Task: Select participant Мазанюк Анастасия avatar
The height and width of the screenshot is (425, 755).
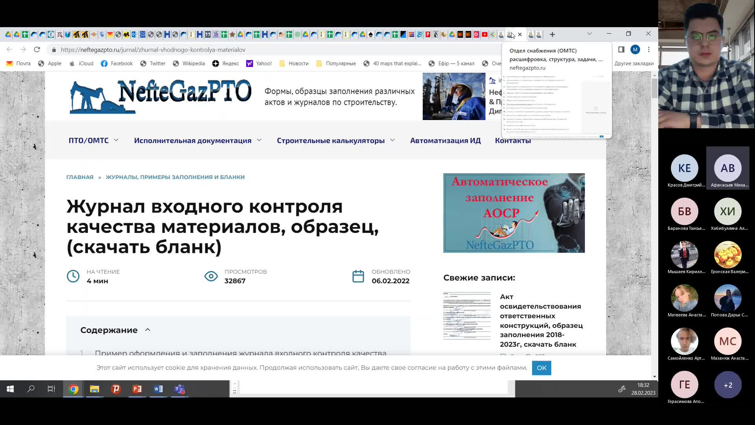Action: click(x=727, y=341)
